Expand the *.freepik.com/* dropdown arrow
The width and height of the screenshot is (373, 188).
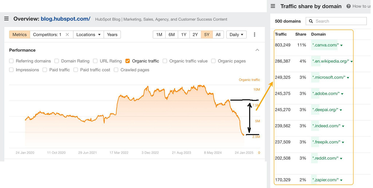343,142
